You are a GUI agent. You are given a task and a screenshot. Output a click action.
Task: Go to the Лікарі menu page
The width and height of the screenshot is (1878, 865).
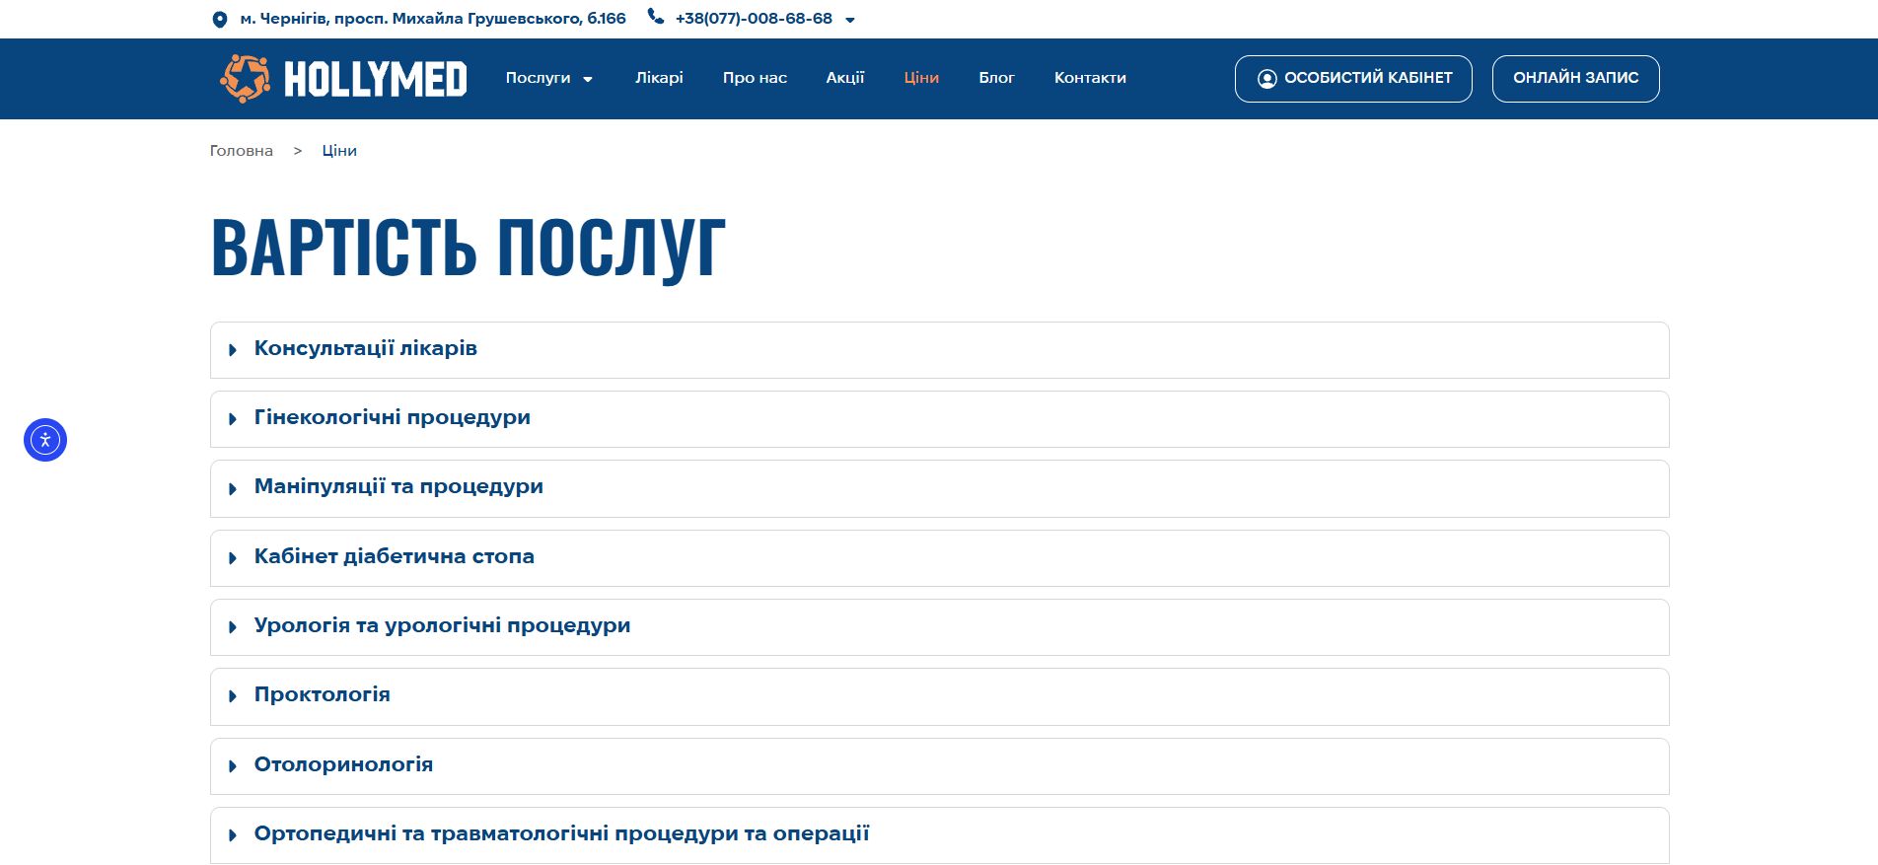tap(659, 78)
